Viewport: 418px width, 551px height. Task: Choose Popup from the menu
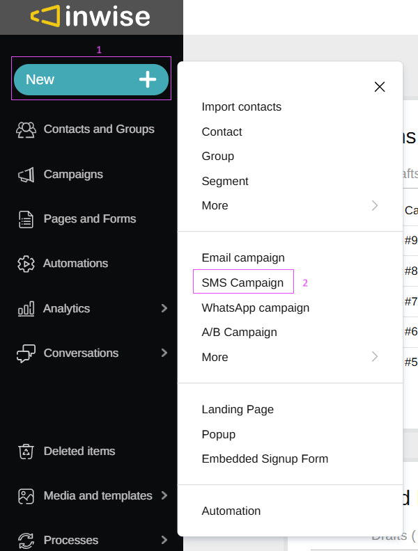pyautogui.click(x=219, y=435)
